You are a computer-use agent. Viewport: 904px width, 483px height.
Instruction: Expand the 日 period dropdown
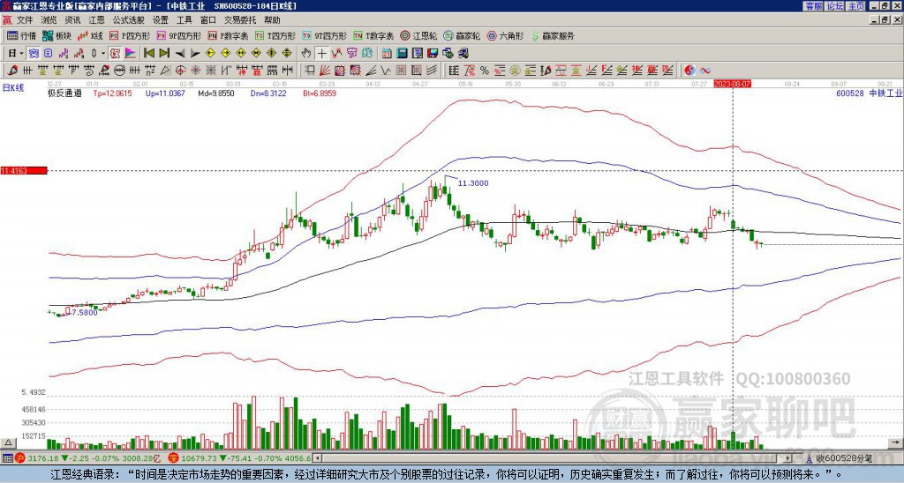coord(22,54)
